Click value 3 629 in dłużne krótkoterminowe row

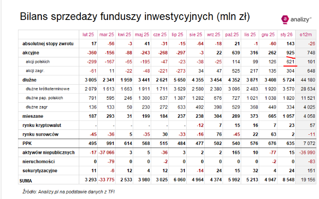[x=179, y=89]
